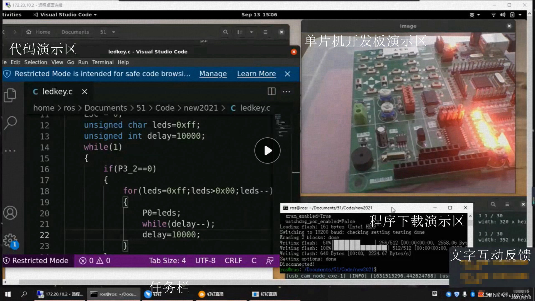Screen dimensions: 535x301
Task: Open Visual Studio Code app menu dropdown
Action: [65, 14]
